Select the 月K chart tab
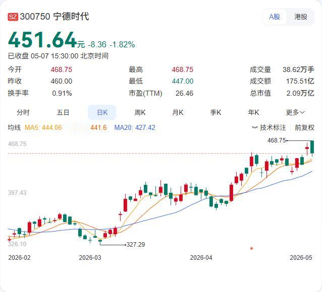Viewport: 322px width, 292px height. tap(178, 112)
